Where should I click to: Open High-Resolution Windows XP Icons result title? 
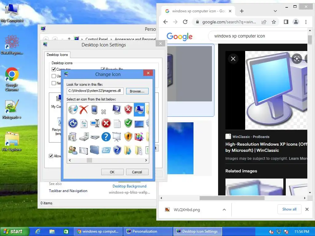pyautogui.click(x=266, y=147)
